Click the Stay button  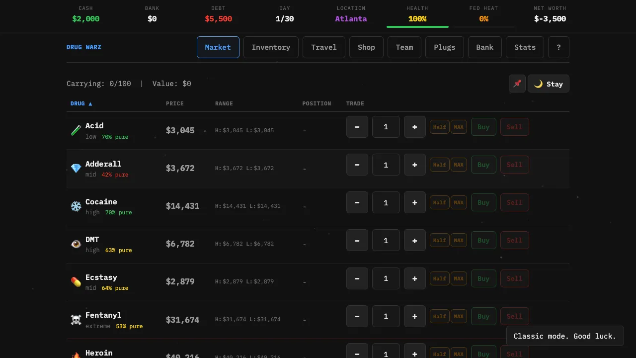coord(549,84)
